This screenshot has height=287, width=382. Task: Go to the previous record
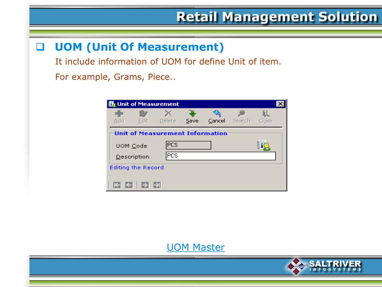[129, 185]
